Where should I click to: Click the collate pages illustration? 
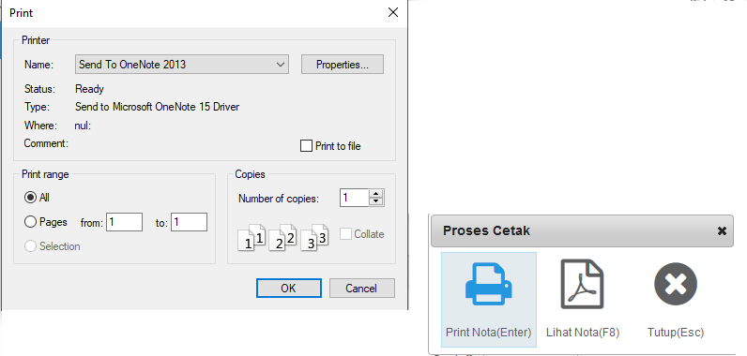283,237
